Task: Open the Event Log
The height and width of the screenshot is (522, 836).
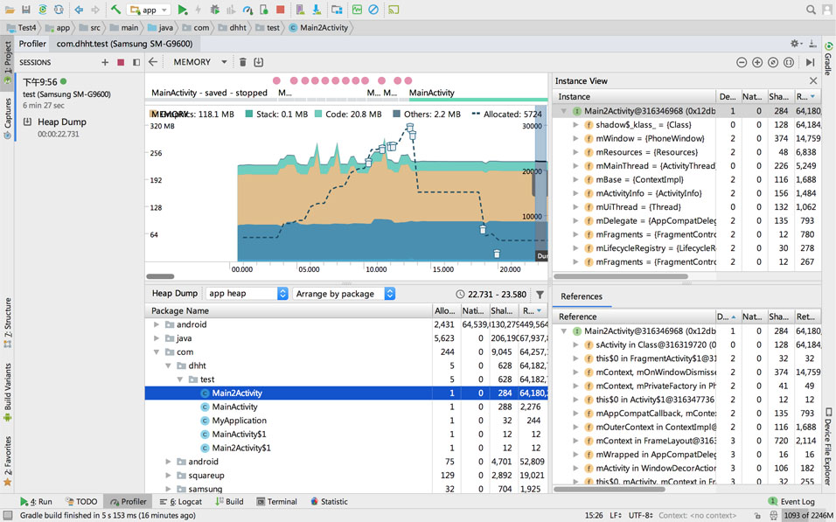Action: [x=791, y=502]
